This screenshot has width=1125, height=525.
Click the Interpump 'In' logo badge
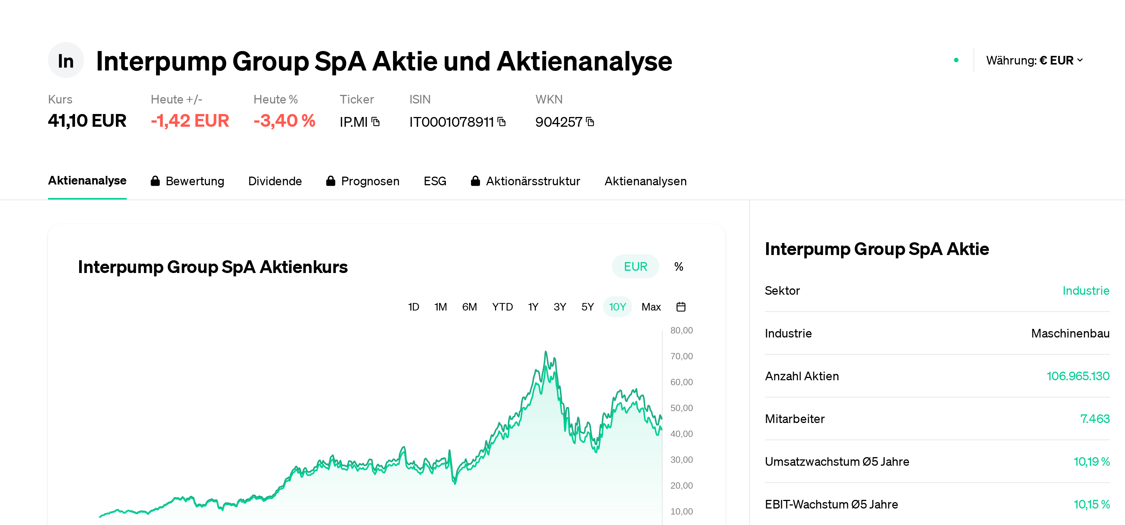(x=66, y=60)
